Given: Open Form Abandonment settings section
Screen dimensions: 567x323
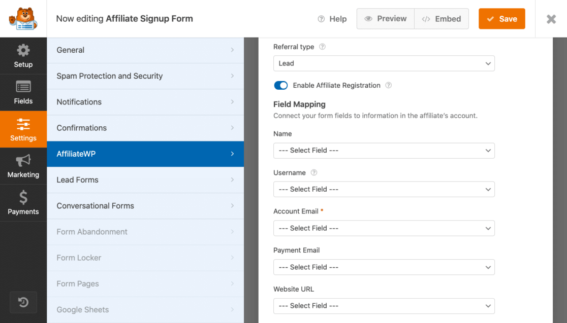Looking at the screenshot, I should pyautogui.click(x=145, y=232).
